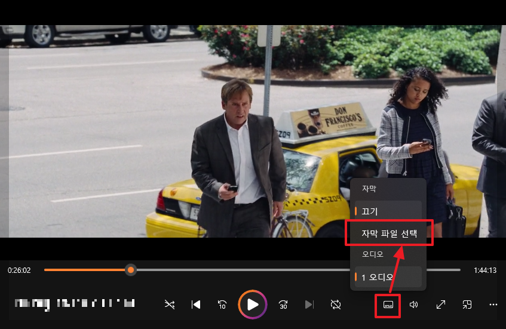Click the total duration 1:44:13
Screen dimensions: 506x329
pyautogui.click(x=485, y=270)
